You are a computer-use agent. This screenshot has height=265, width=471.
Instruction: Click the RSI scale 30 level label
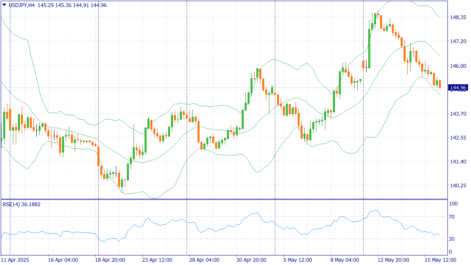click(453, 239)
